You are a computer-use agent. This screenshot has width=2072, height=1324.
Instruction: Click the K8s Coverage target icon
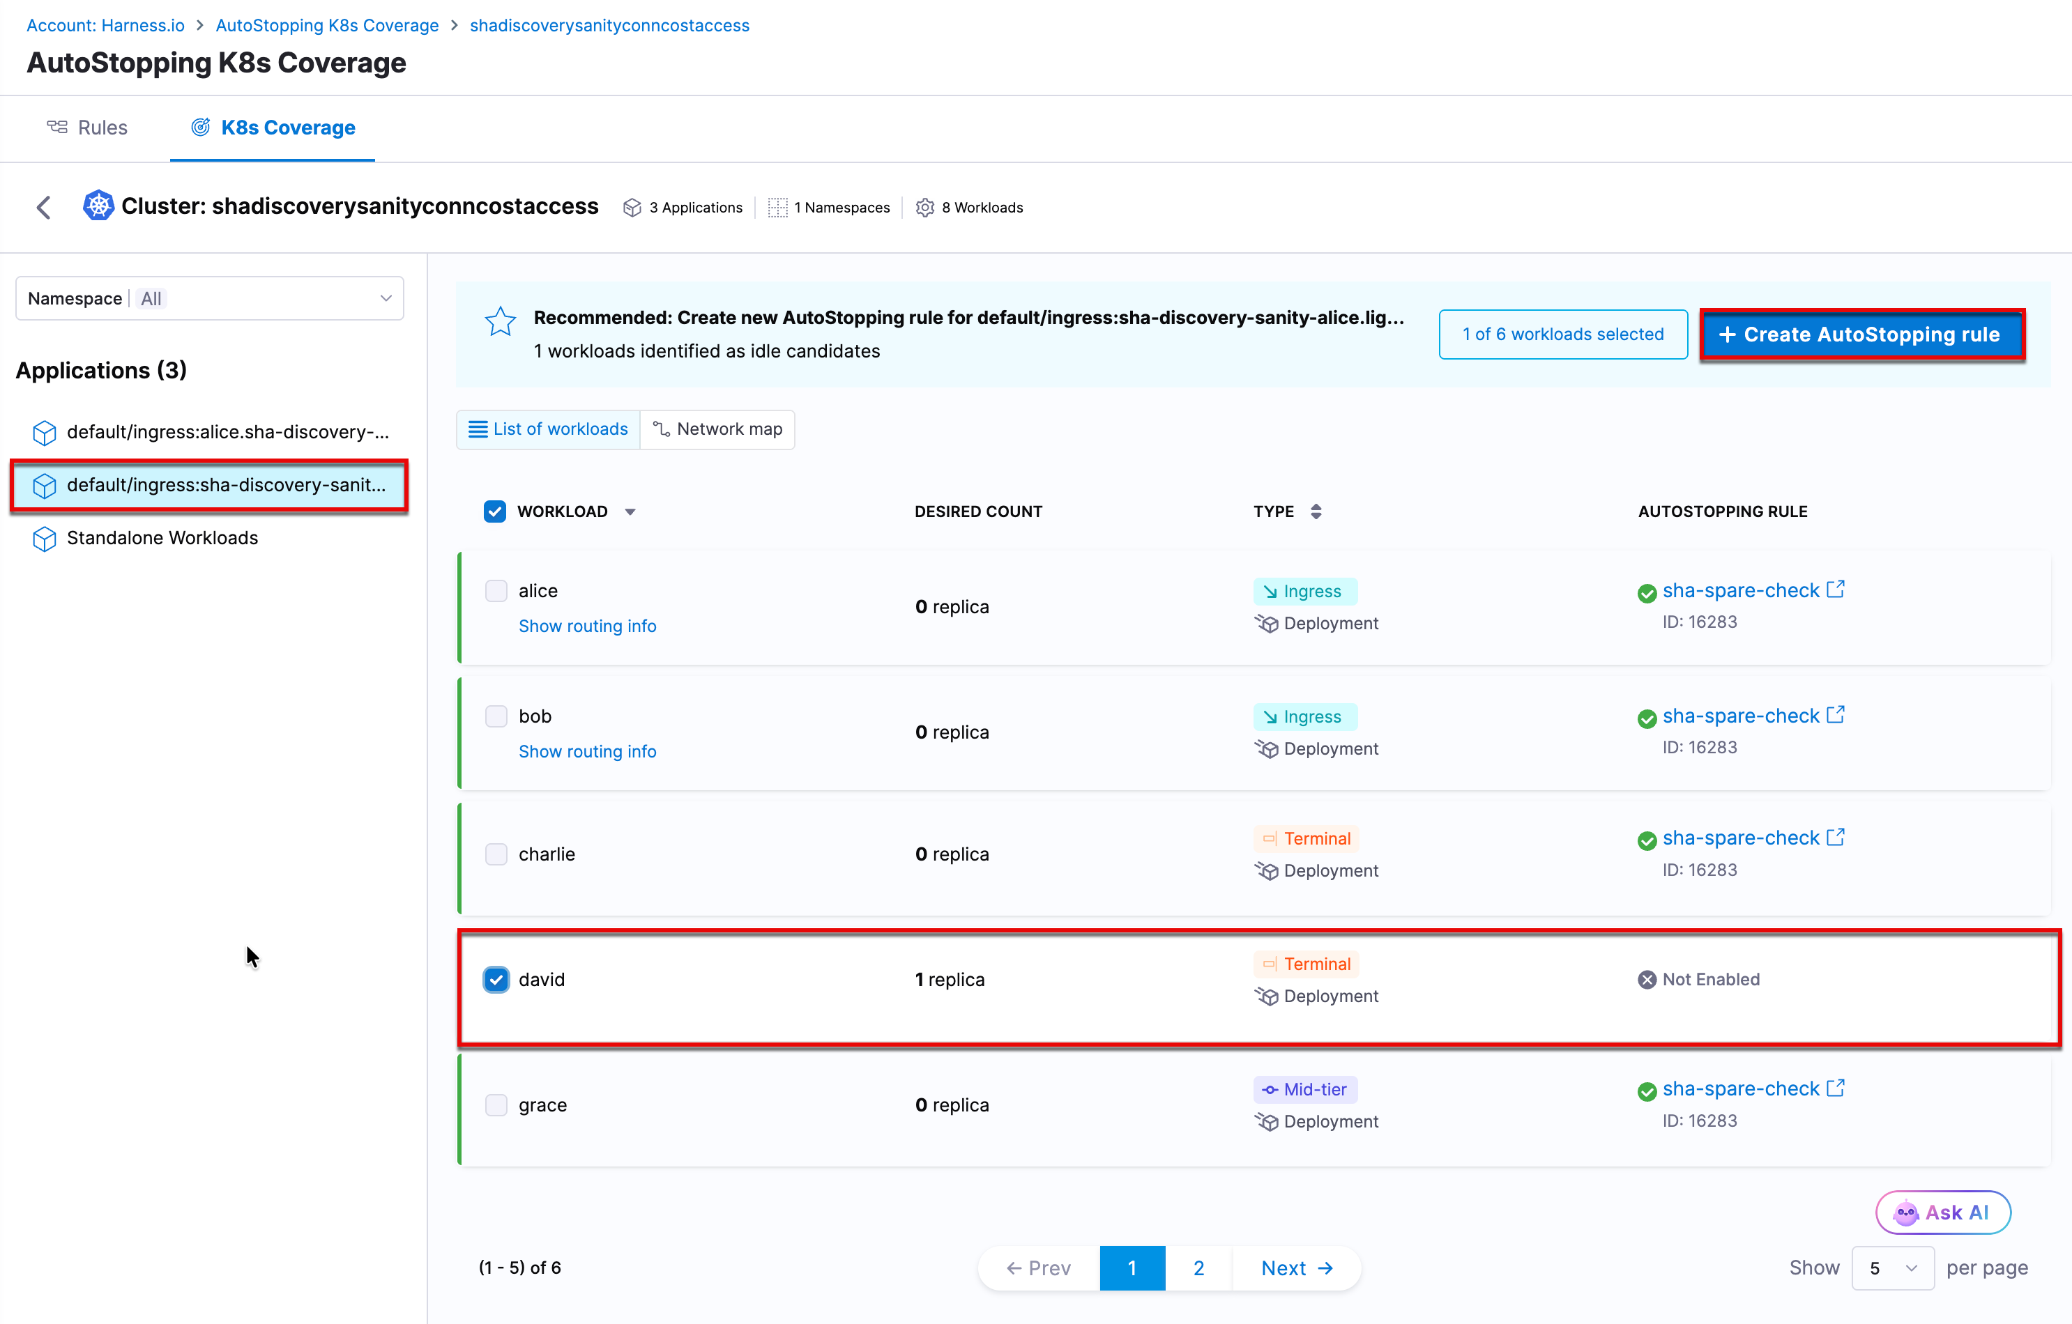coord(201,128)
